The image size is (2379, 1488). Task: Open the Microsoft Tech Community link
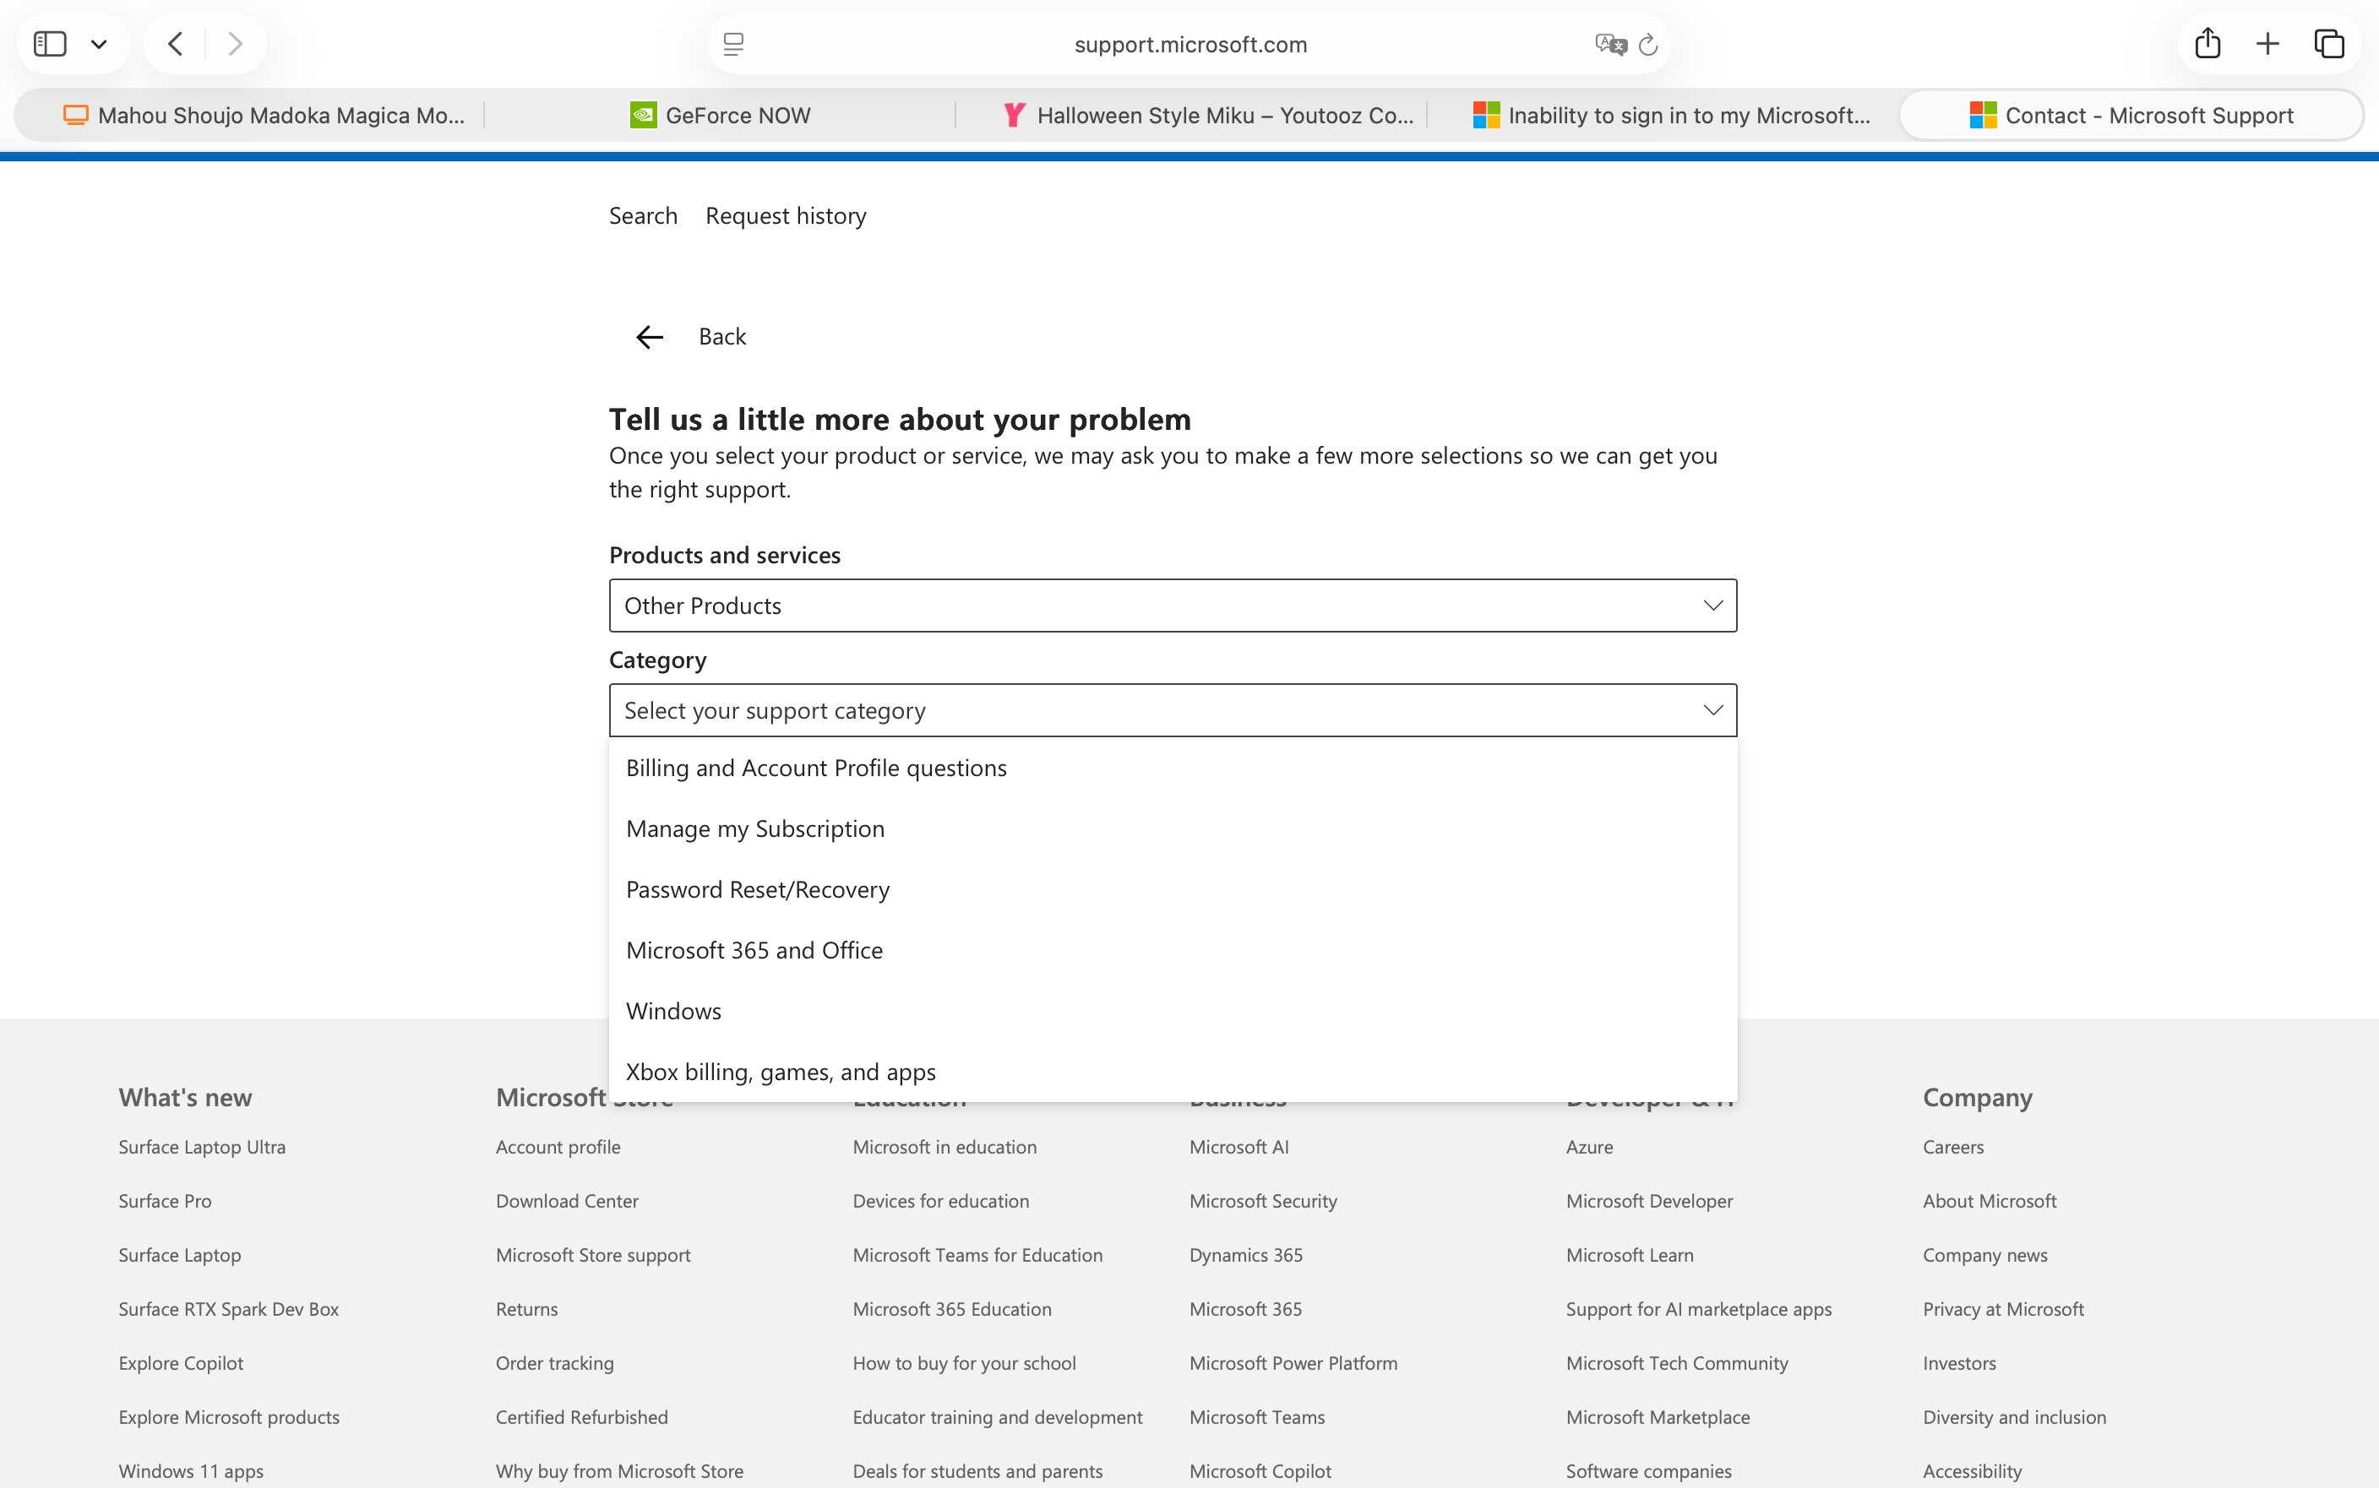tap(1677, 1363)
